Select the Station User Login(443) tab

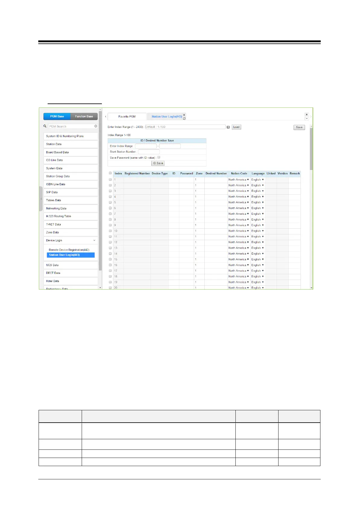click(x=166, y=116)
